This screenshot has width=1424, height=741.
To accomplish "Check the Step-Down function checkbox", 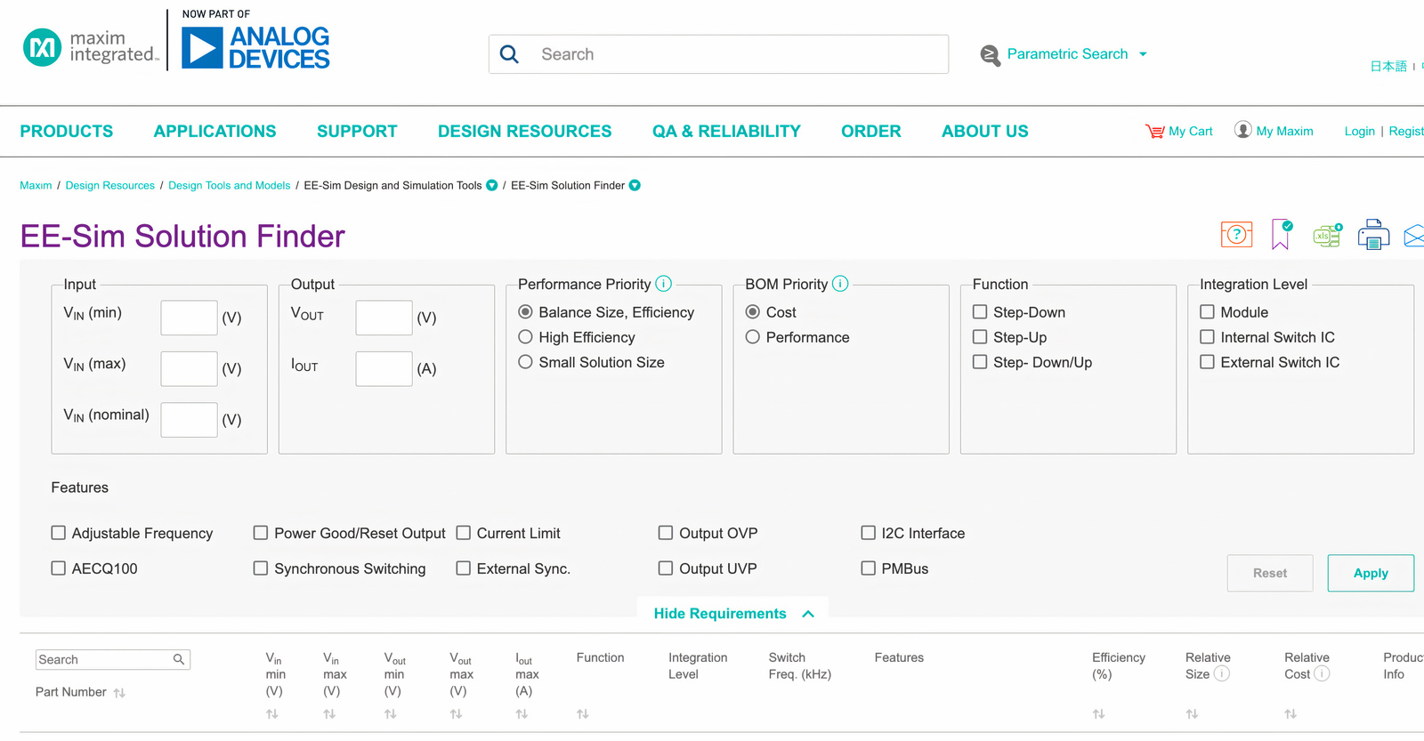I will click(980, 312).
